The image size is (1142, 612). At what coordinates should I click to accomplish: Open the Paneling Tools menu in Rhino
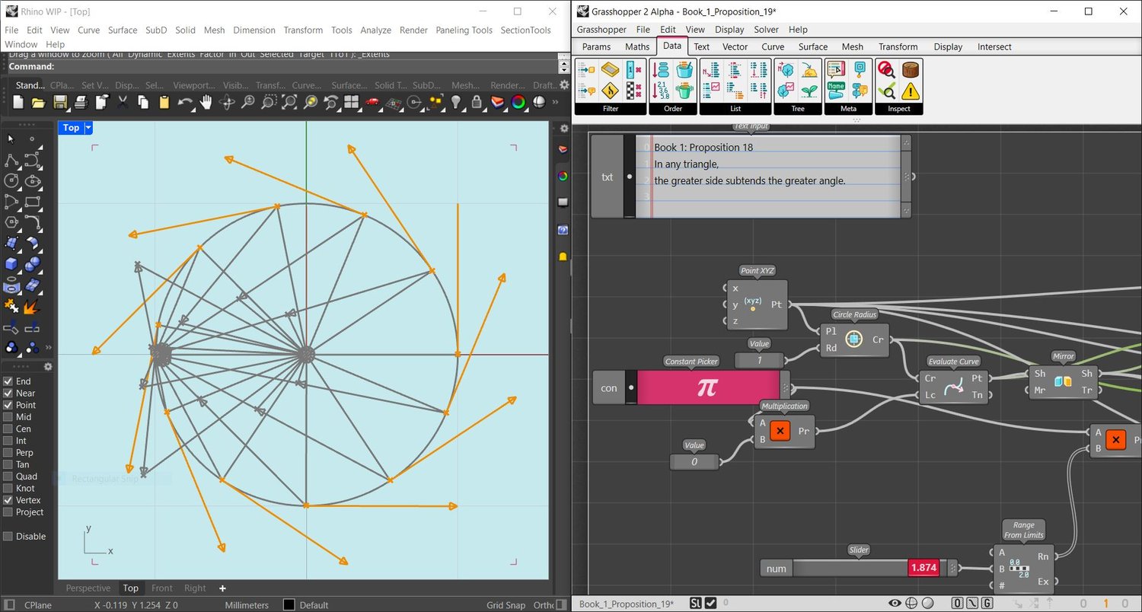[464, 30]
